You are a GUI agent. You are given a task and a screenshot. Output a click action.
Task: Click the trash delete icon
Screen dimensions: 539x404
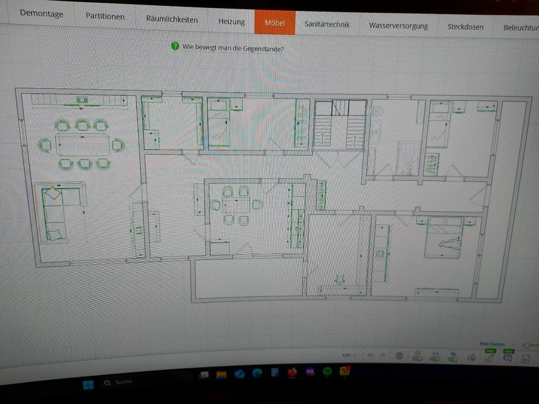click(399, 356)
